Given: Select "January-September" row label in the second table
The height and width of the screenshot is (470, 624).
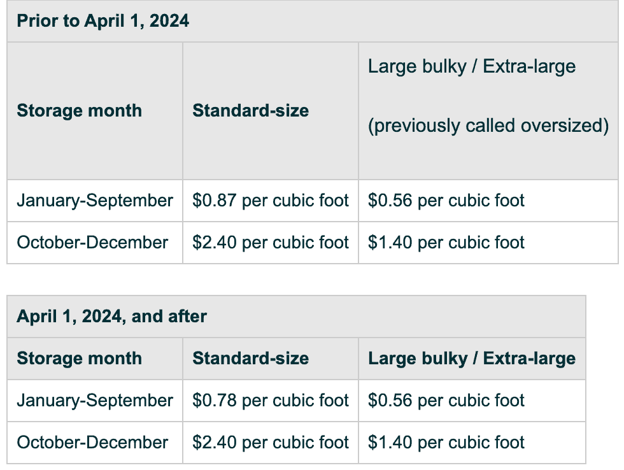Looking at the screenshot, I should click(95, 401).
